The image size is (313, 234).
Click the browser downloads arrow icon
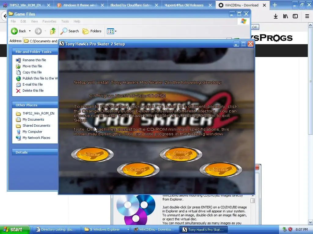pos(276,16)
